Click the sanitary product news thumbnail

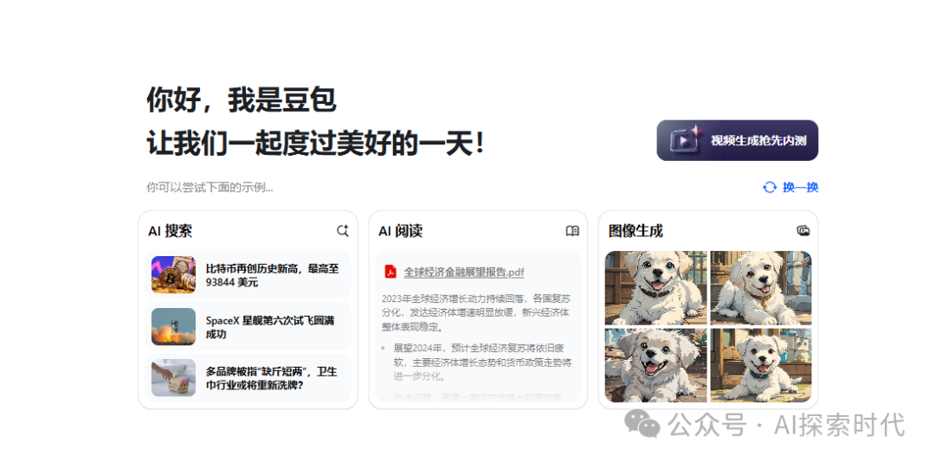pos(173,377)
